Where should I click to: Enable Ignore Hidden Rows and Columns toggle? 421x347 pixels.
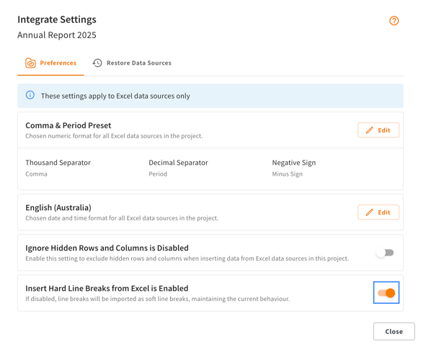click(385, 253)
